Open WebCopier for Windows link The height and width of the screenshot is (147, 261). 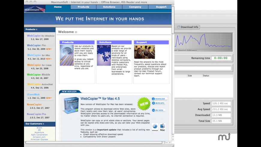tap(40, 36)
